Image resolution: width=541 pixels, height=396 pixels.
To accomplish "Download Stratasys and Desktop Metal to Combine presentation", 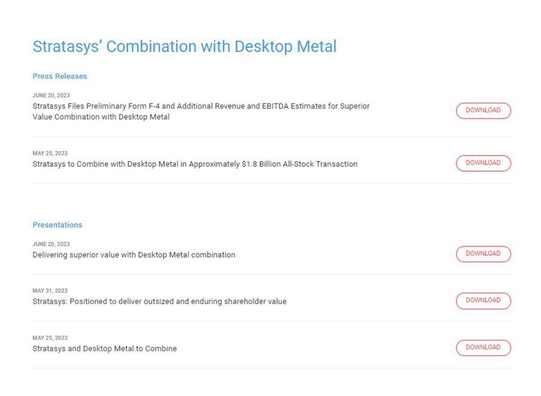I will tap(483, 348).
